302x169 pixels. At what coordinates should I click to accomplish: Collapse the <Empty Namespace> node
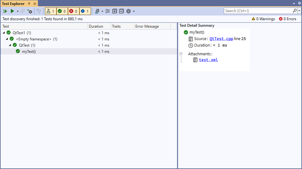pos(7,39)
